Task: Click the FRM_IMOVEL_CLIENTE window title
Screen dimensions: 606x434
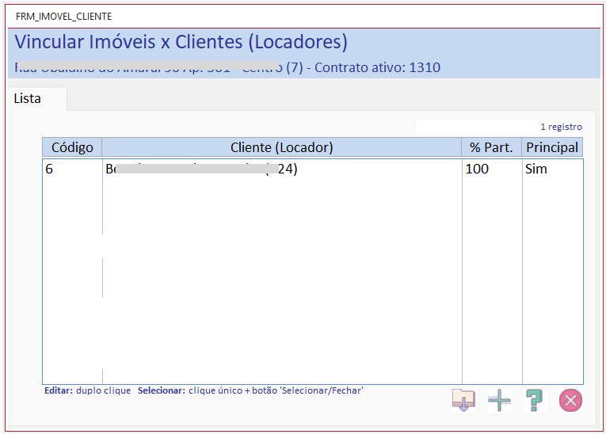Action: point(64,17)
